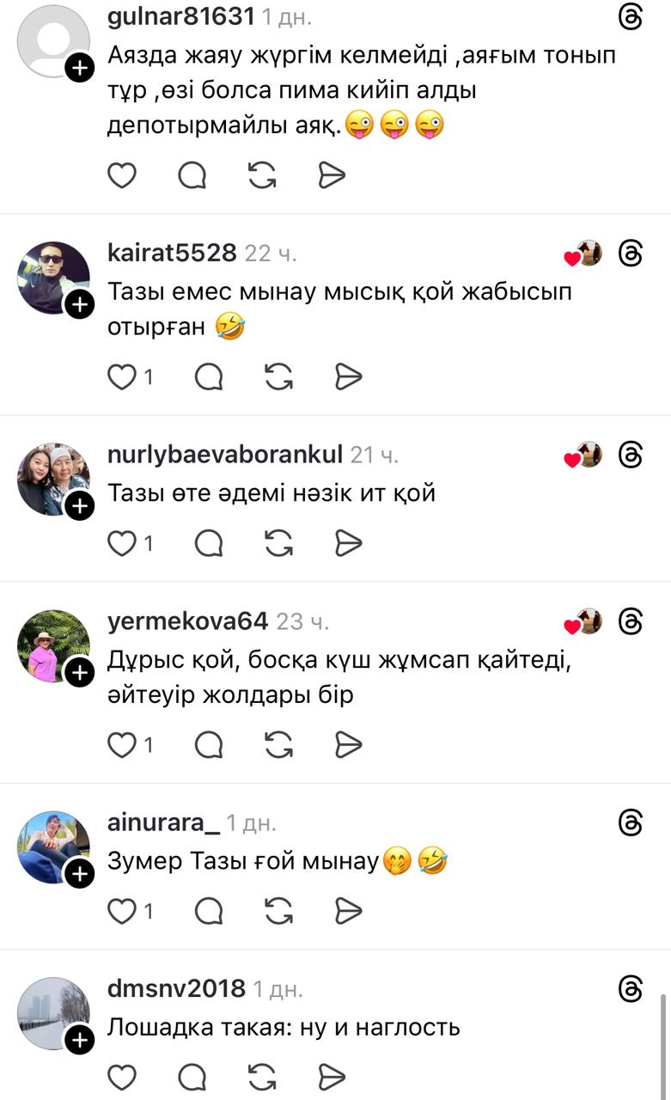671x1100 pixels.
Task: Repost the comment from yermekova64
Action: click(279, 746)
